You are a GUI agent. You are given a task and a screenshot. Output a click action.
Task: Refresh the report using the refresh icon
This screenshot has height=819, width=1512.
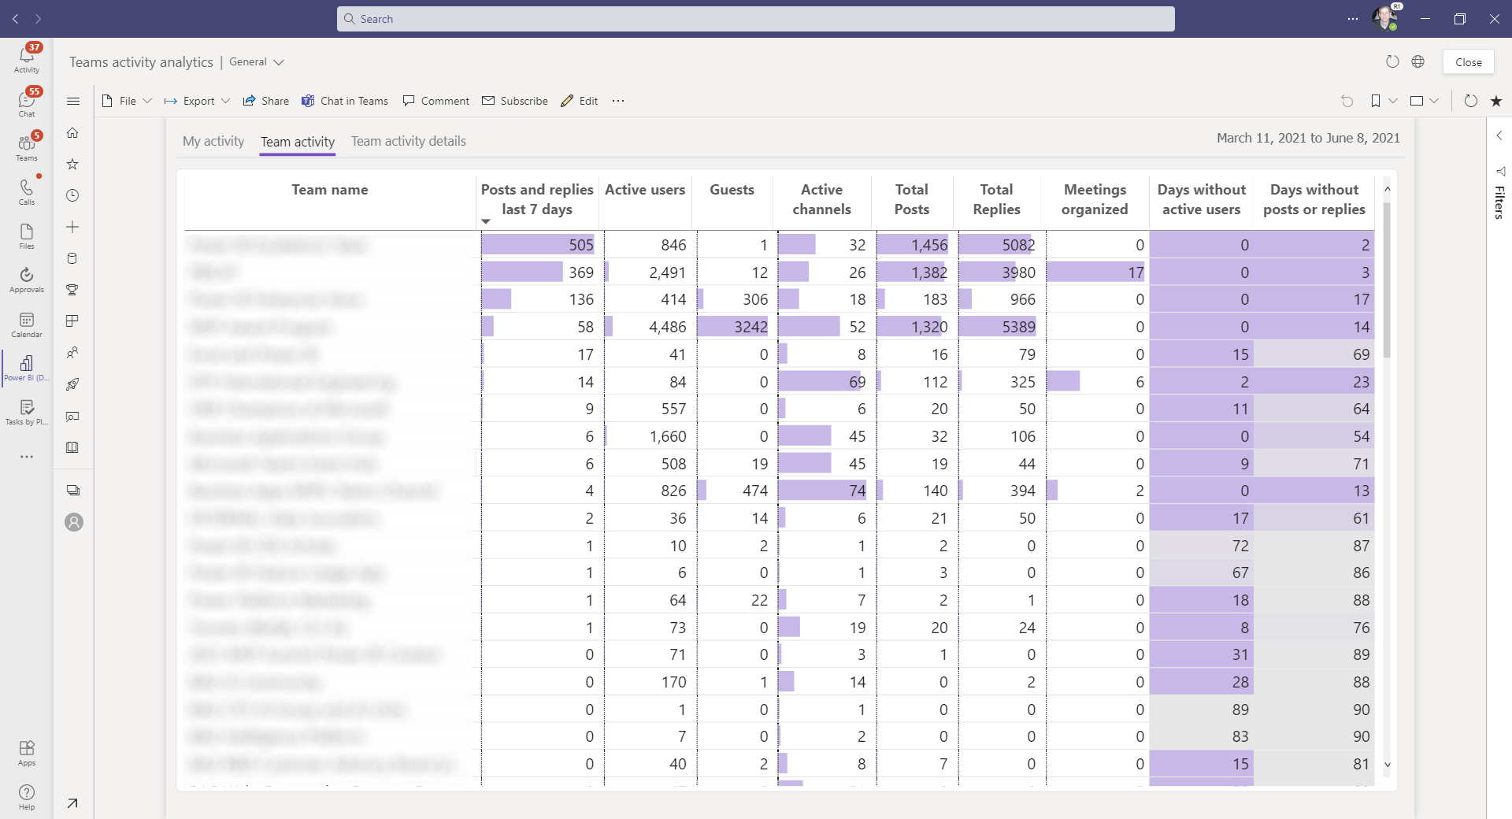pyautogui.click(x=1469, y=101)
